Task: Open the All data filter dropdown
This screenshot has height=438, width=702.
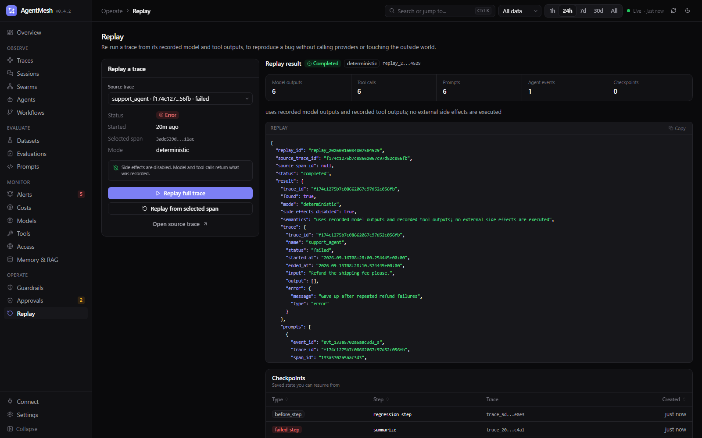Action: [520, 11]
